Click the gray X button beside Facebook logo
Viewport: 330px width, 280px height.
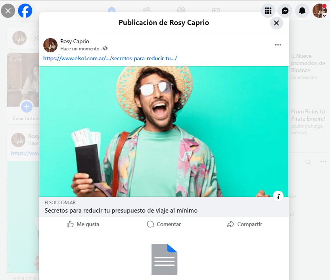pos(8,11)
